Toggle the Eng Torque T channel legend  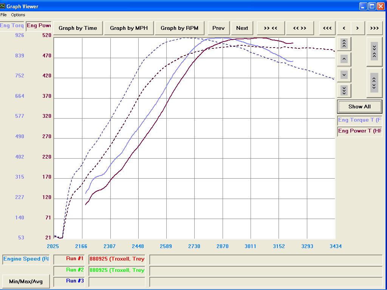coord(359,120)
